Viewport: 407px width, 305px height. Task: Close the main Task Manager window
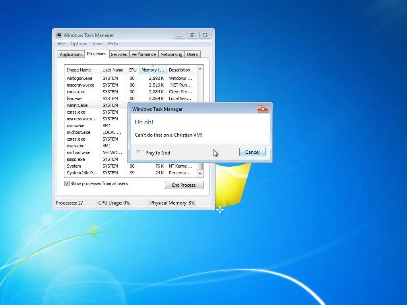pos(205,35)
